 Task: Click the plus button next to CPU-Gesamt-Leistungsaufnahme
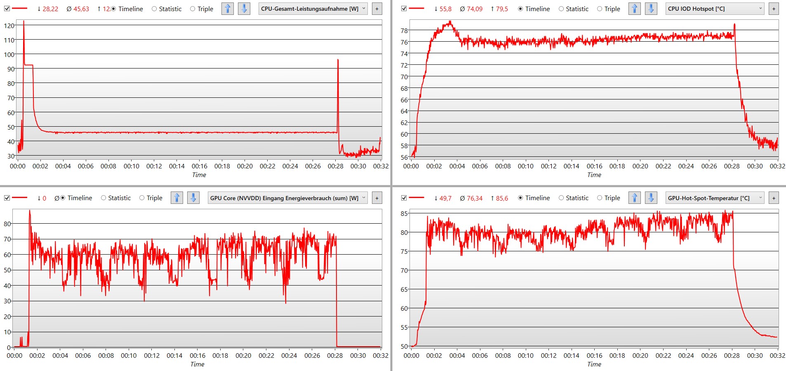click(x=377, y=9)
